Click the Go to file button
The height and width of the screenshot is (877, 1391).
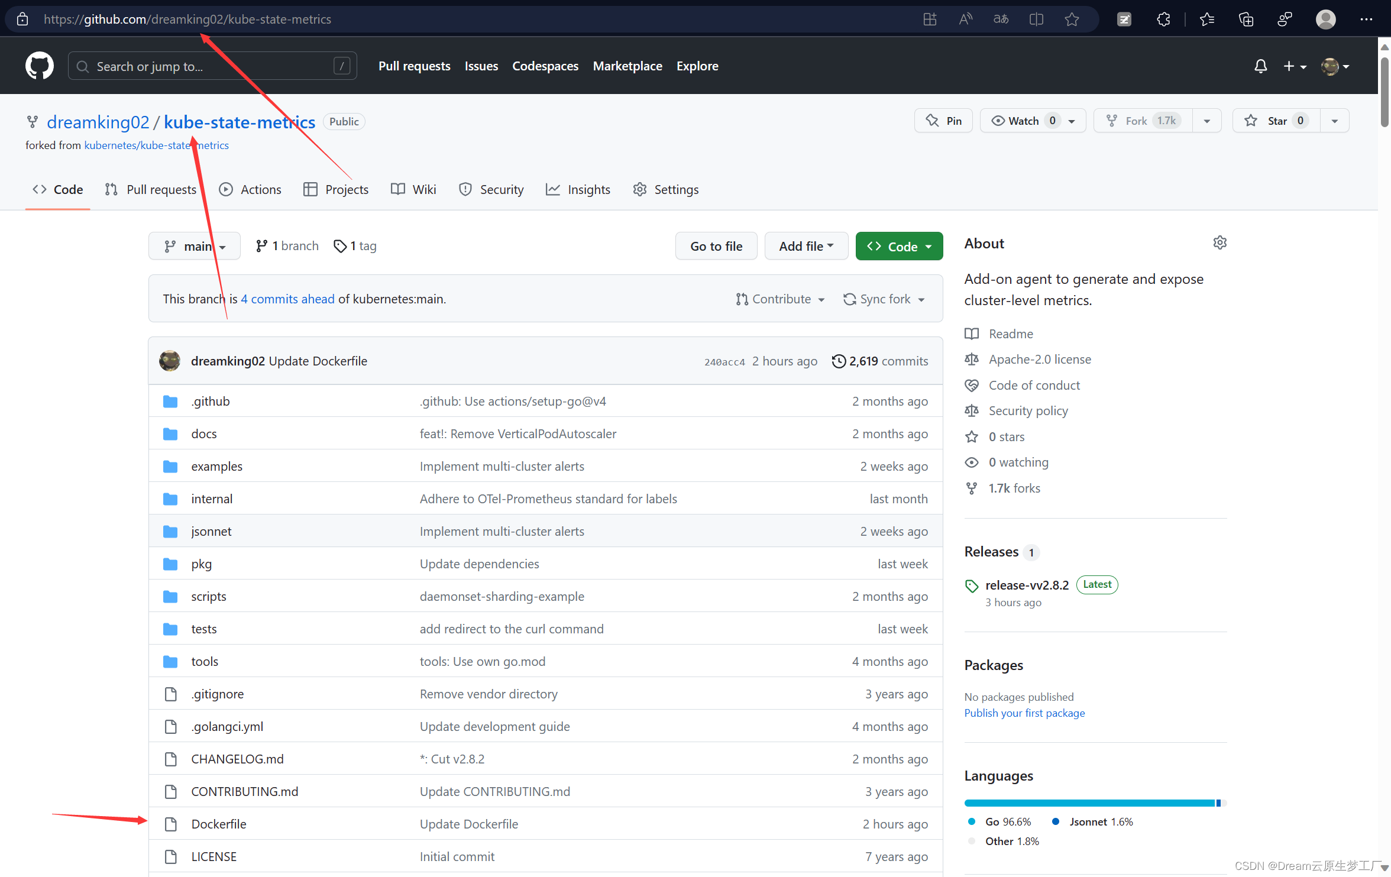click(x=716, y=246)
